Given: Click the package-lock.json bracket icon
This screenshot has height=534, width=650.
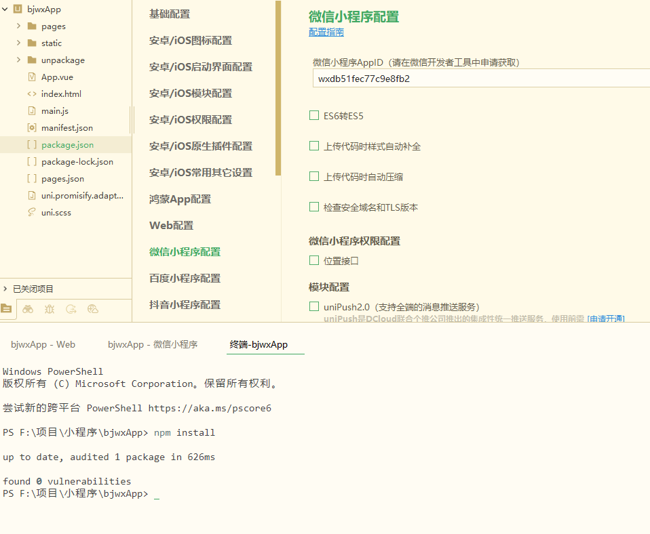Looking at the screenshot, I should click(x=32, y=161).
